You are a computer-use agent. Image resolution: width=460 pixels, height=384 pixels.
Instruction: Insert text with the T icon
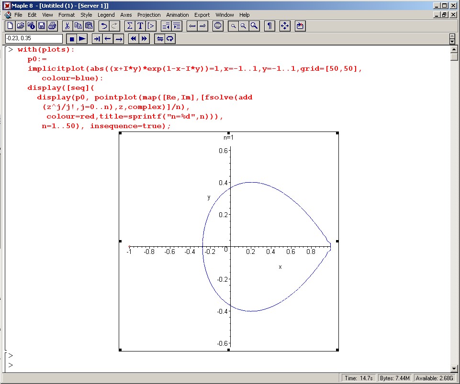tap(140, 26)
